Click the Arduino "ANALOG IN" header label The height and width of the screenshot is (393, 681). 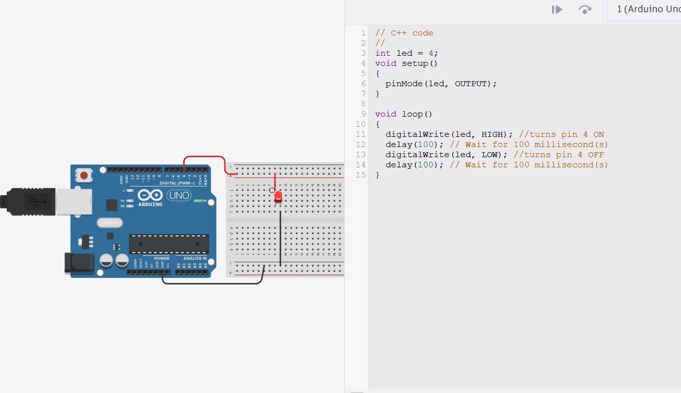[x=195, y=259]
